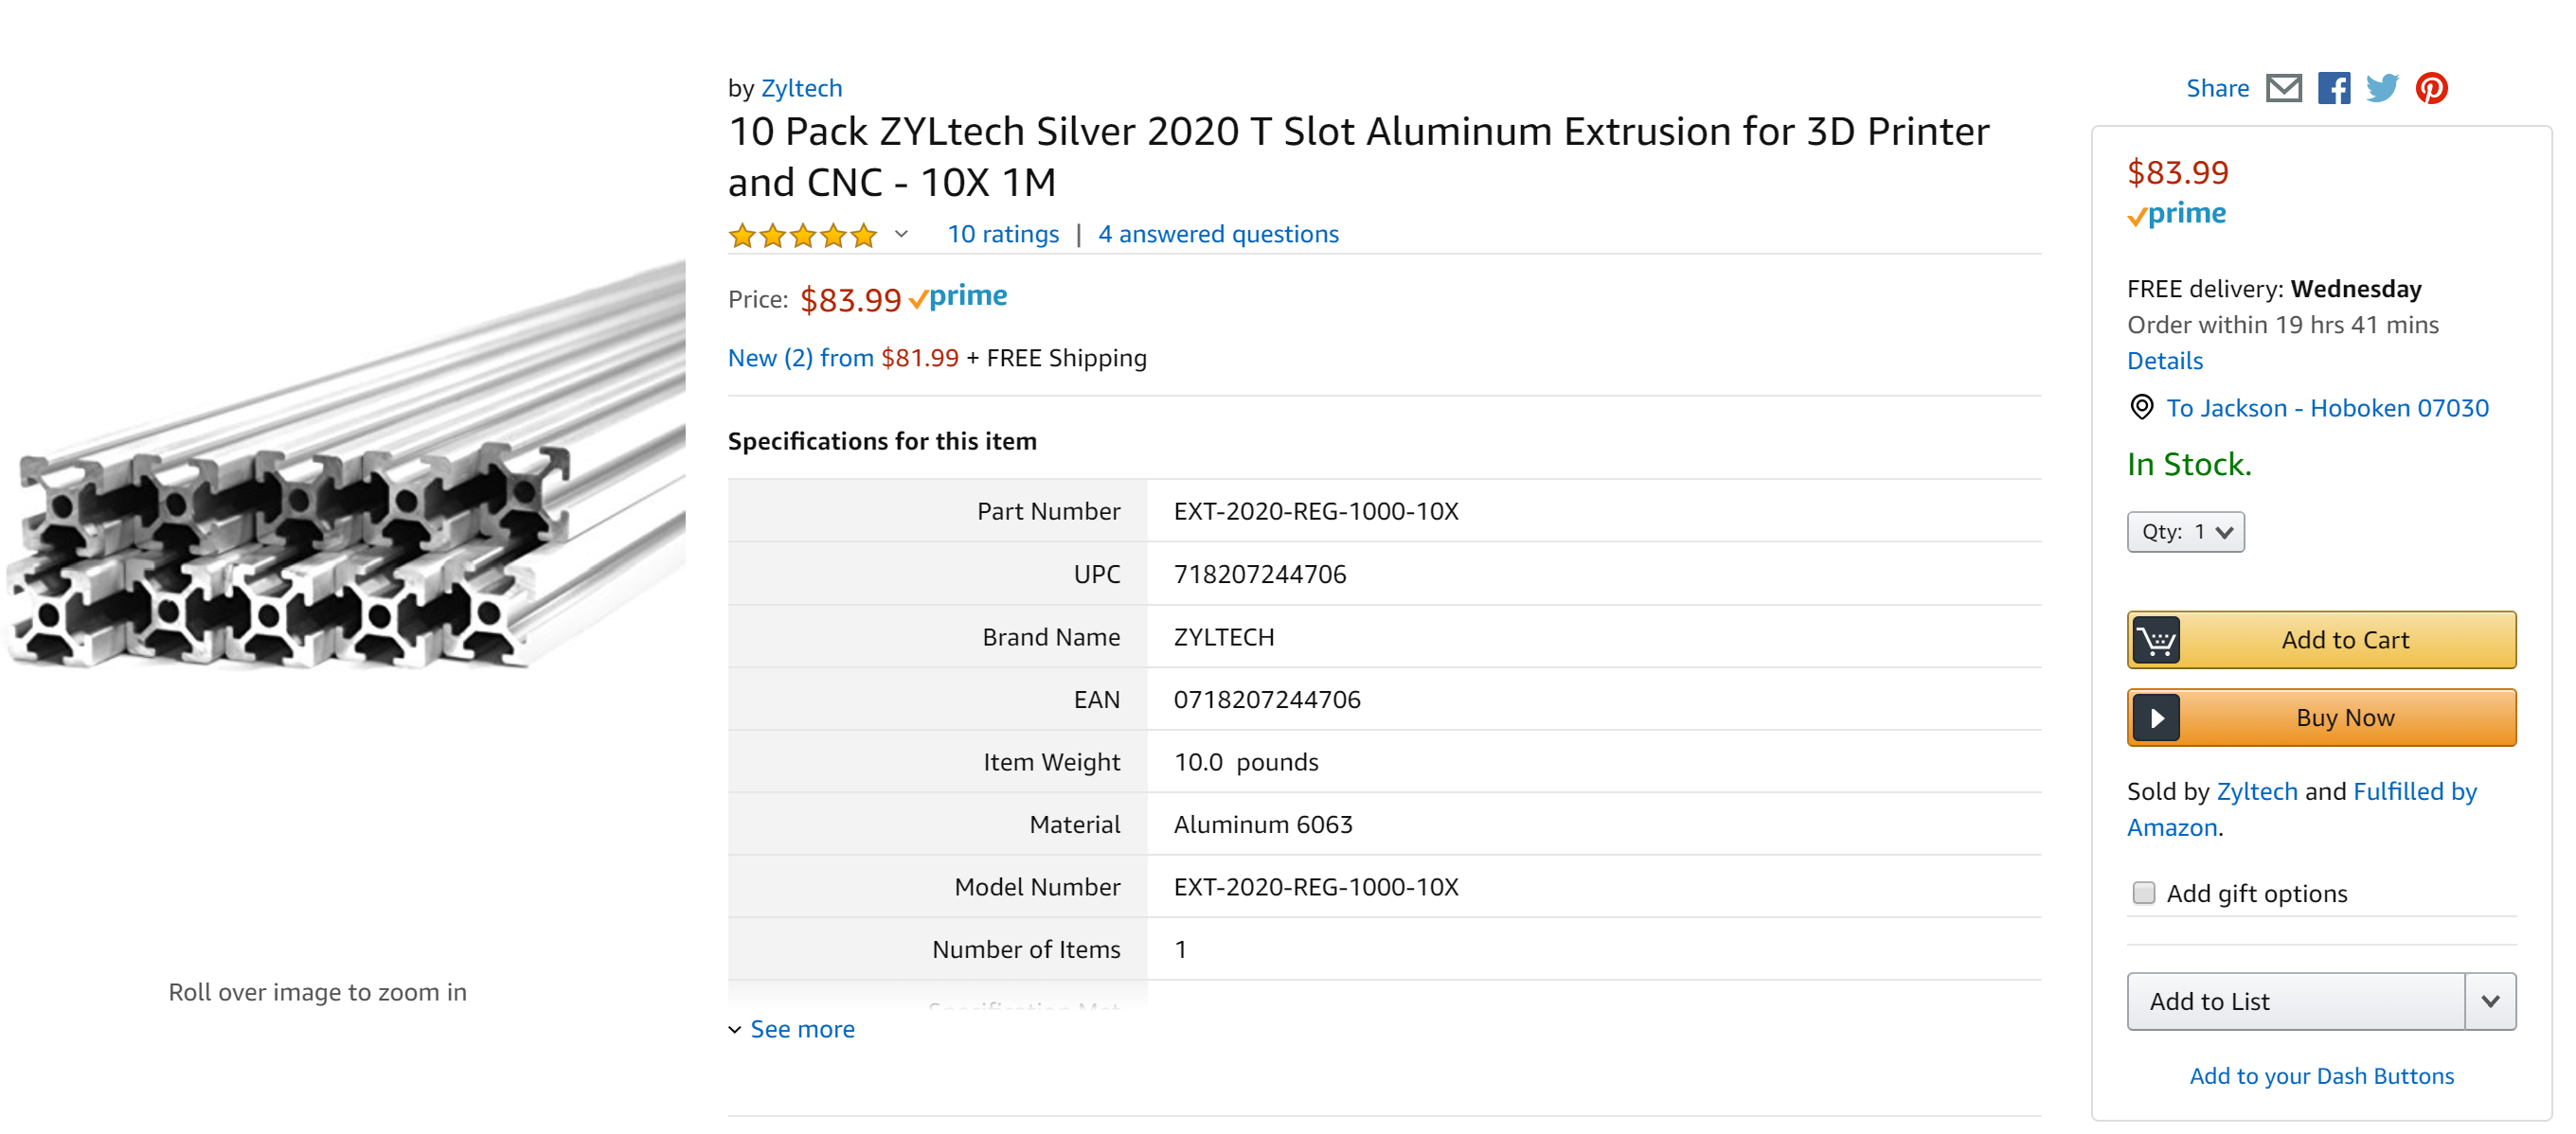
Task: Open the 10 ratings link
Action: coord(1003,234)
